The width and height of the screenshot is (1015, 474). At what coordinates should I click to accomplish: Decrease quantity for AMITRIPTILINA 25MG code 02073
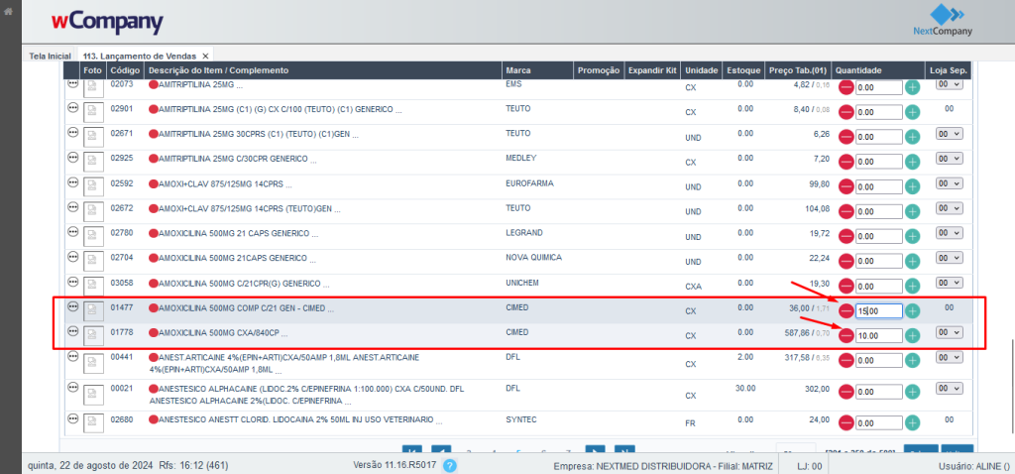tap(846, 87)
